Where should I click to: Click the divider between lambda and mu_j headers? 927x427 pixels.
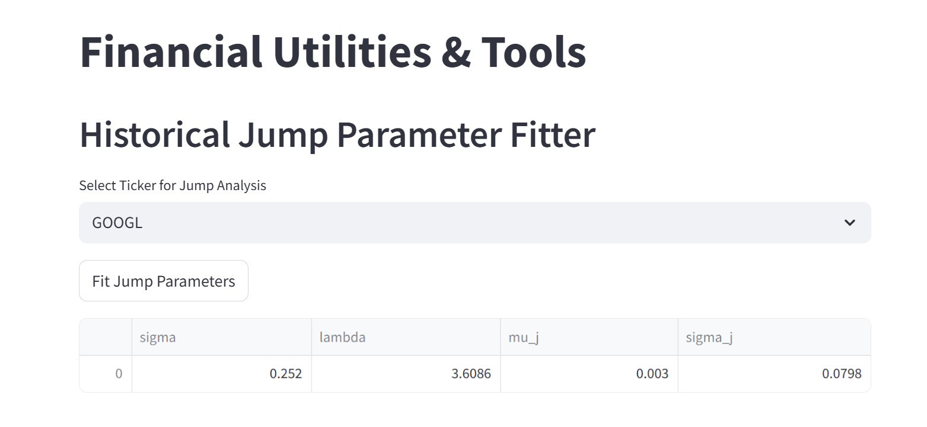pos(501,337)
